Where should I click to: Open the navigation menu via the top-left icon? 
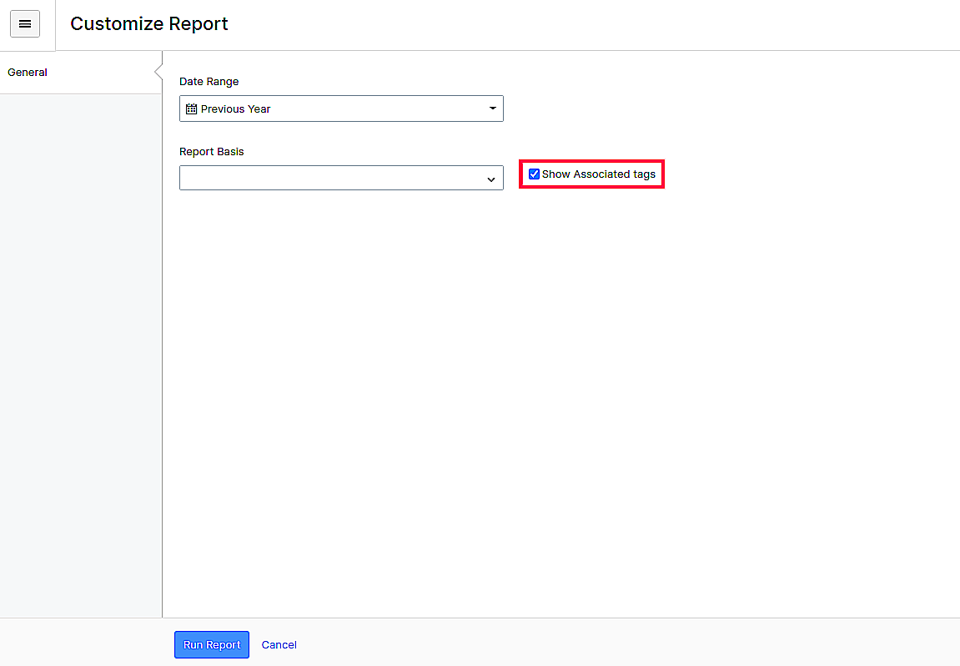point(24,23)
